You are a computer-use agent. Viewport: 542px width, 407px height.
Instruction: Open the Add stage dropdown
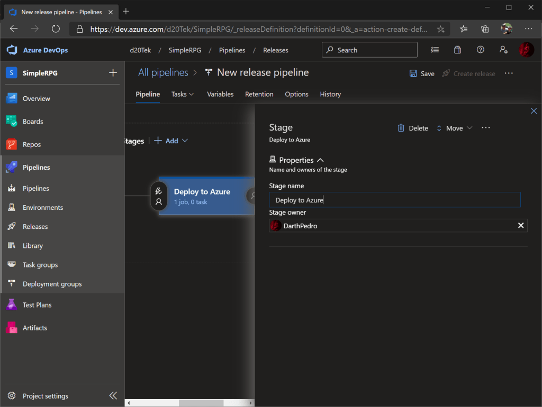click(171, 141)
